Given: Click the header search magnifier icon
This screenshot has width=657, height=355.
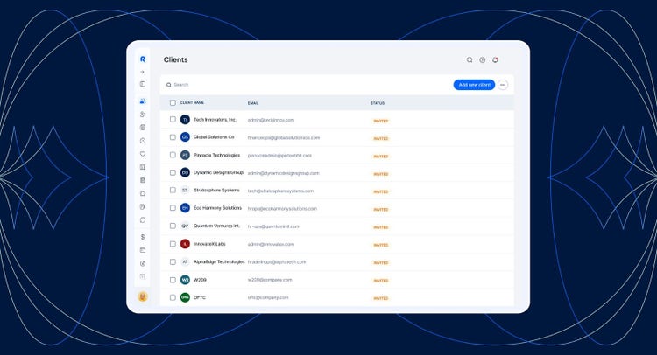Looking at the screenshot, I should (x=470, y=60).
